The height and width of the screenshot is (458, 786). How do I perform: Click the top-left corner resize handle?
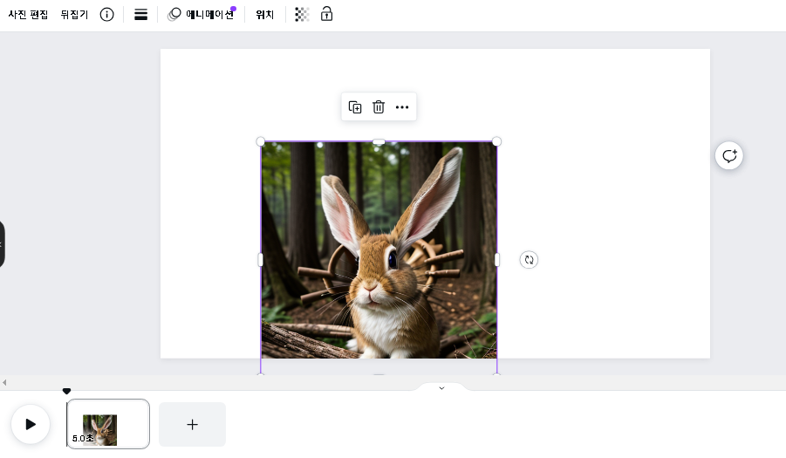coord(261,142)
